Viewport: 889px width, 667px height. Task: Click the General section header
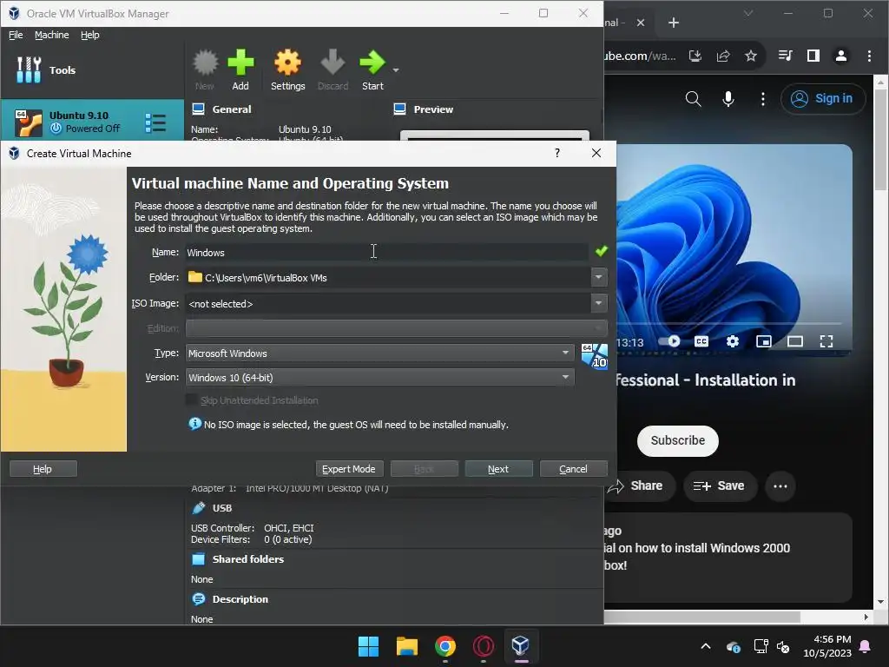[231, 109]
